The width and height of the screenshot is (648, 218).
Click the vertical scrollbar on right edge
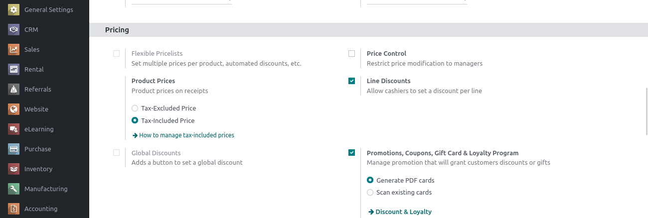tap(646, 110)
